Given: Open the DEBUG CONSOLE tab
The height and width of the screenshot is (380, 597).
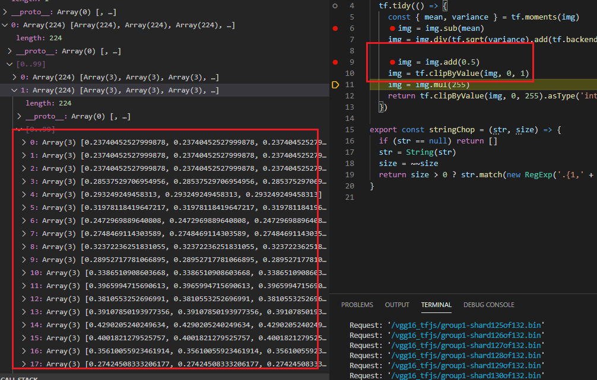Looking at the screenshot, I should pyautogui.click(x=489, y=305).
